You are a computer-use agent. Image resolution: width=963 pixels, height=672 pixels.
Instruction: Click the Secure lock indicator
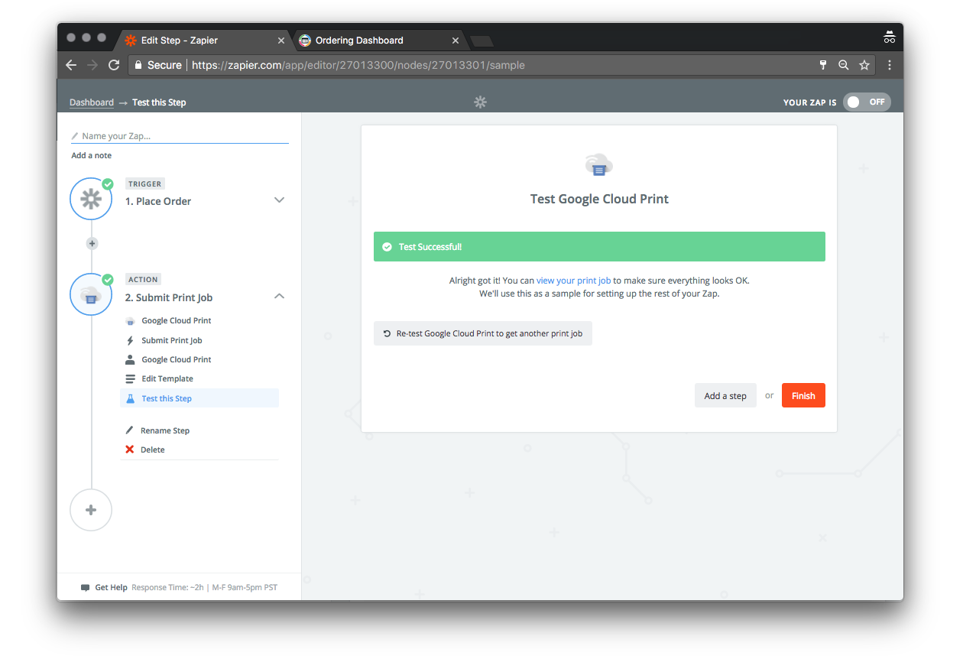pyautogui.click(x=158, y=65)
